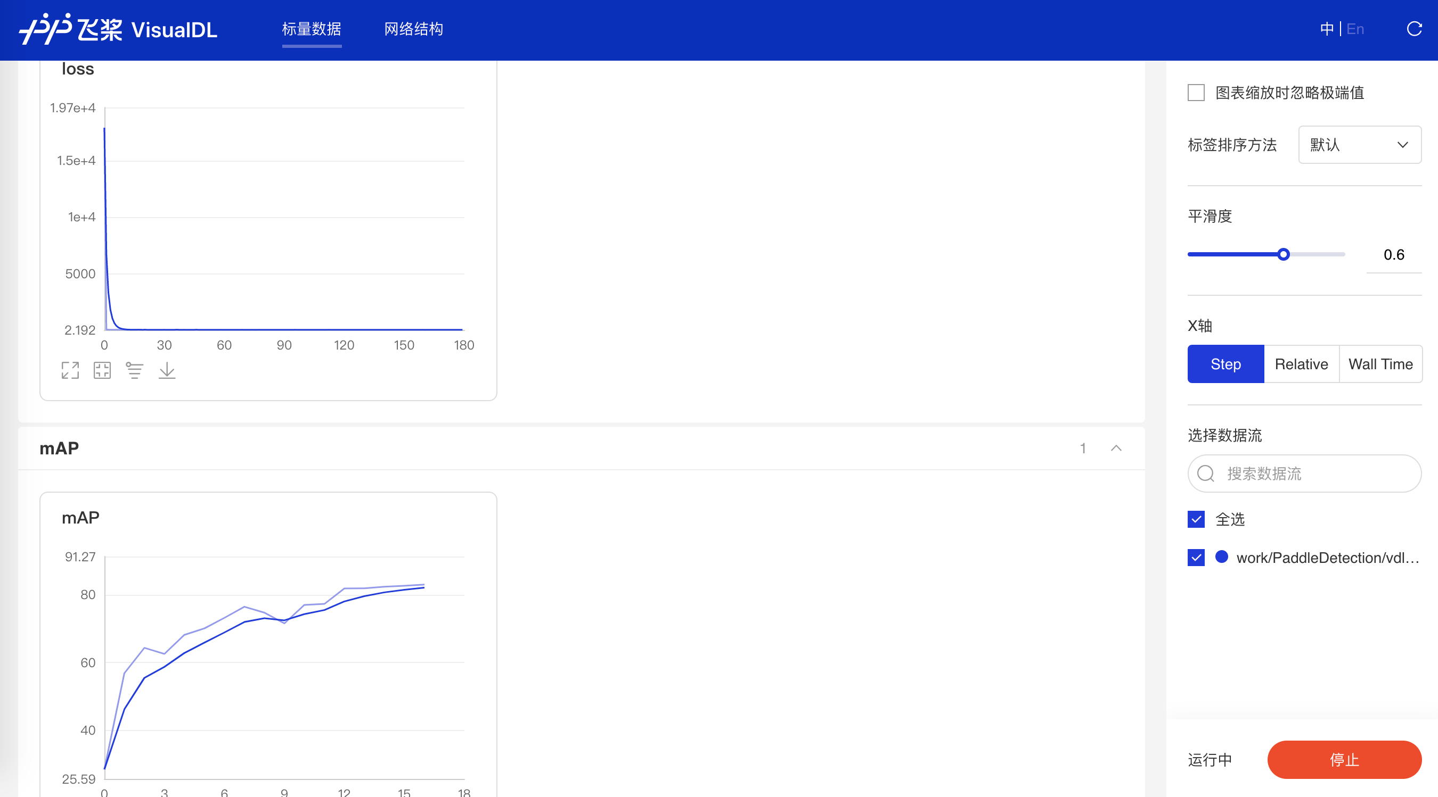Click the blue run color dot
This screenshot has height=797, width=1438.
pos(1221,557)
